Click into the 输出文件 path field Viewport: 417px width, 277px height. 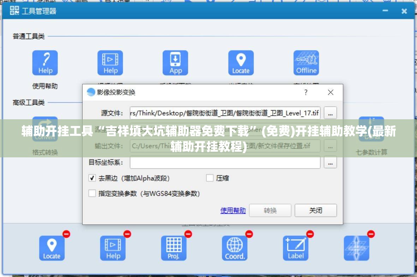pyautogui.click(x=225, y=146)
